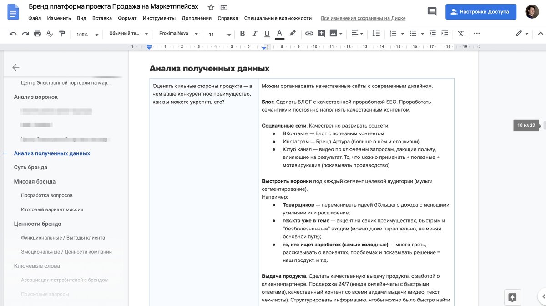Open the Вставка menu
Screen dimensions: 546x306
[x=102, y=19]
